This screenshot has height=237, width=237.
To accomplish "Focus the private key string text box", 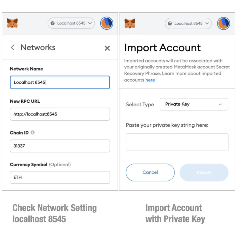I will (177, 142).
